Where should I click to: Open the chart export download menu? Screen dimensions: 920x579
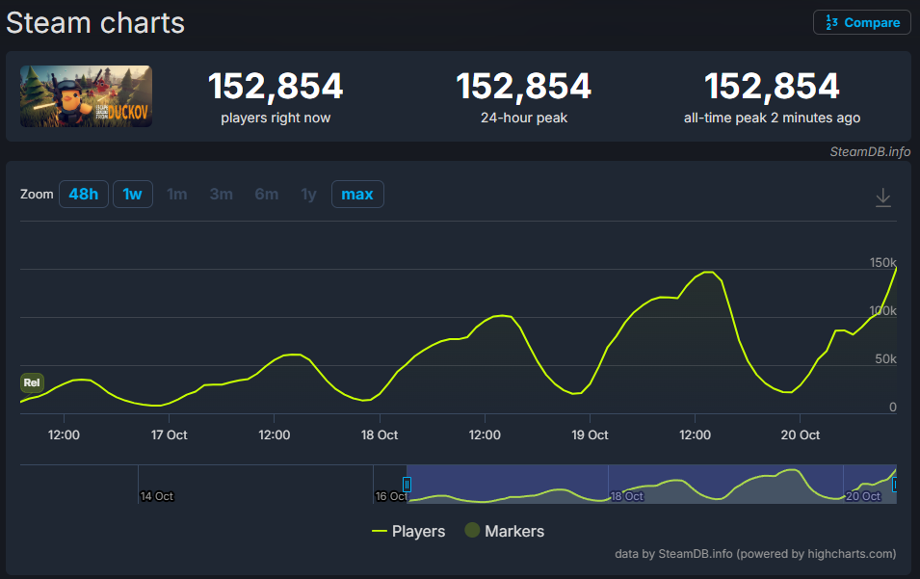[882, 197]
